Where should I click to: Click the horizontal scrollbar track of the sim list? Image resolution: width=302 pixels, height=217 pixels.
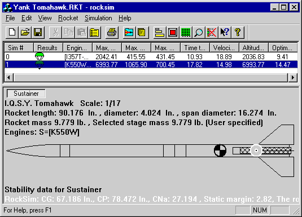coord(151,78)
